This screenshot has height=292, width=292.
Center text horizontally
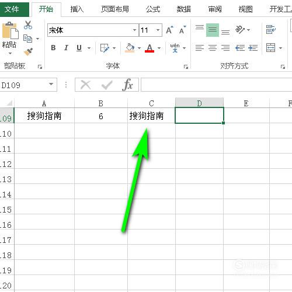tap(213, 48)
